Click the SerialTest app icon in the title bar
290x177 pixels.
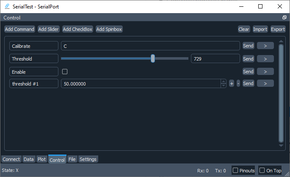[x=7, y=6]
